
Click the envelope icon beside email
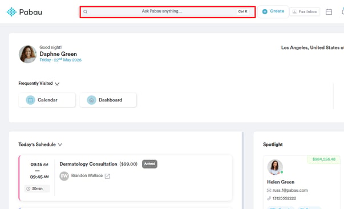269,190
